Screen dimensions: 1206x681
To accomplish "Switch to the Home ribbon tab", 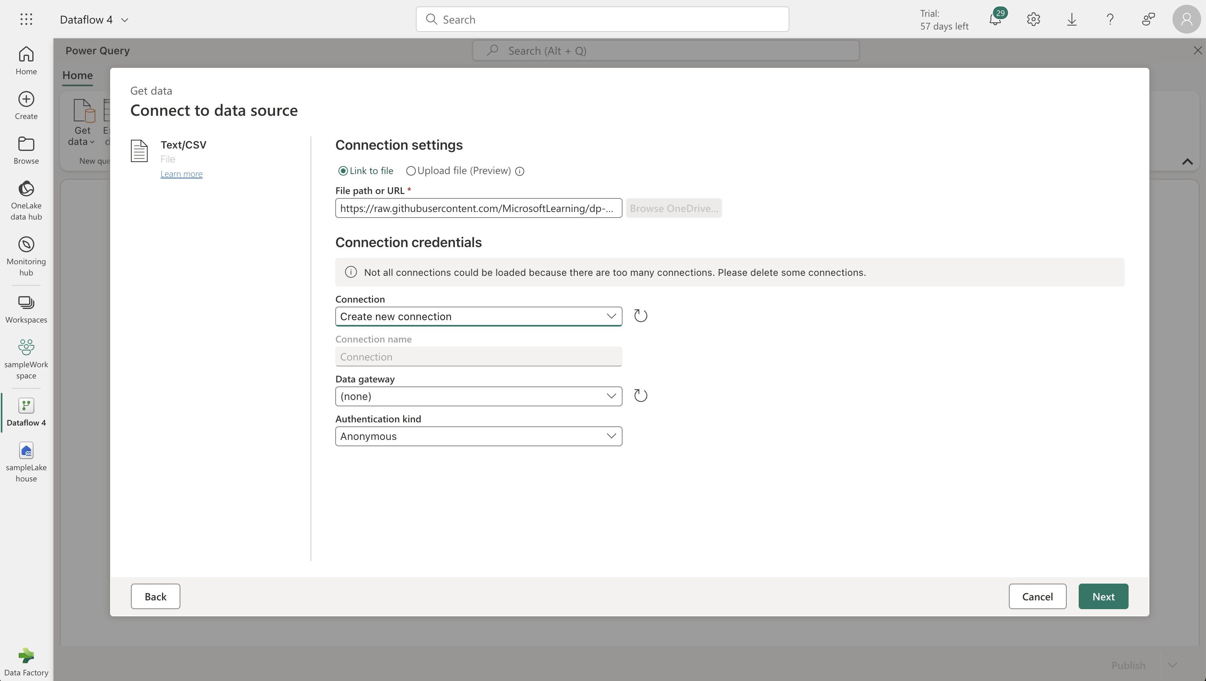I will [78, 75].
